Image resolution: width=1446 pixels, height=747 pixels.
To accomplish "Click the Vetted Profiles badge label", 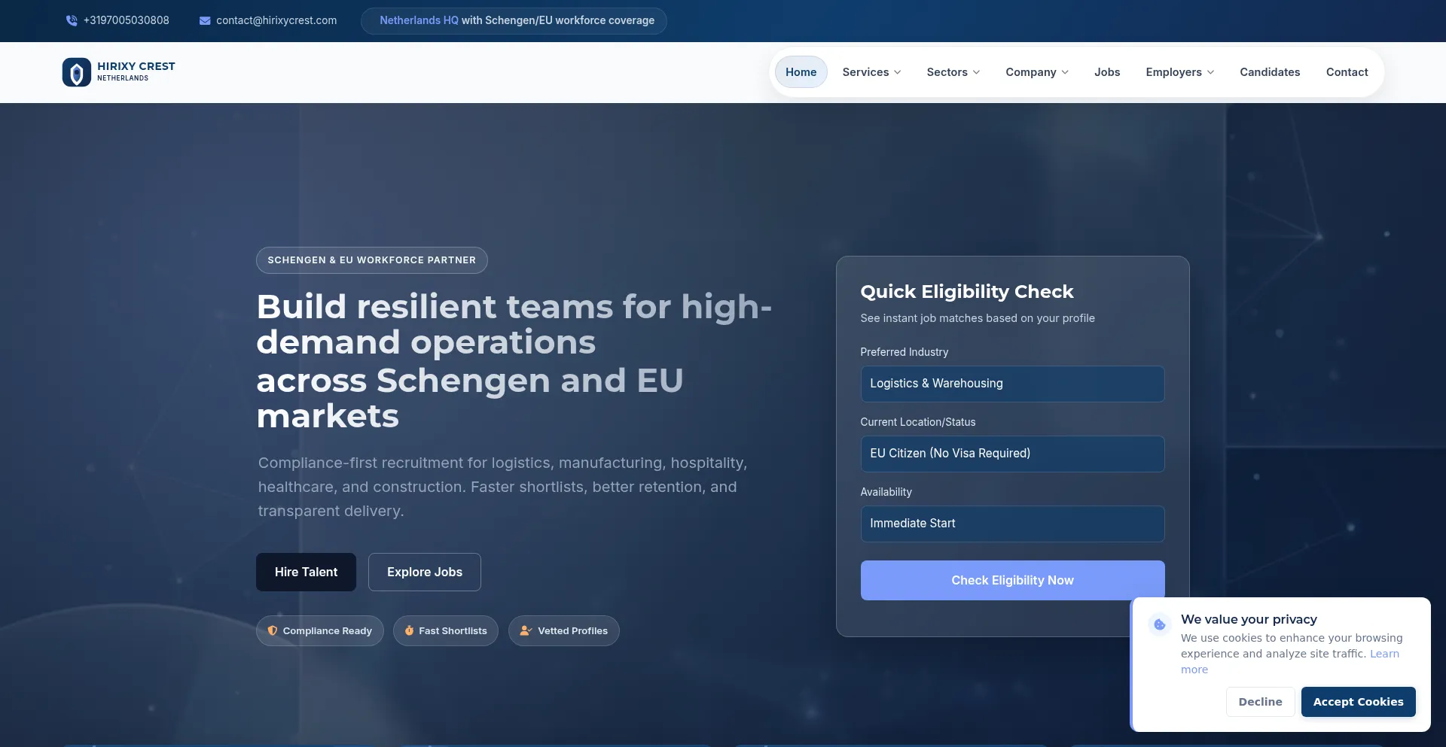I will coord(572,631).
